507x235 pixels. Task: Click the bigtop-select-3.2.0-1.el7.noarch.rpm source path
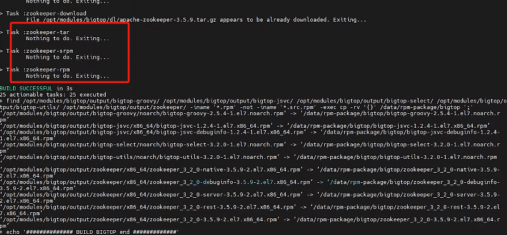pos(144,144)
